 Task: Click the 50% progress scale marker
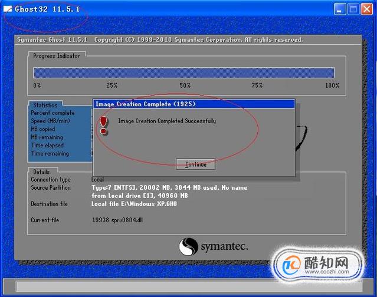185,85
